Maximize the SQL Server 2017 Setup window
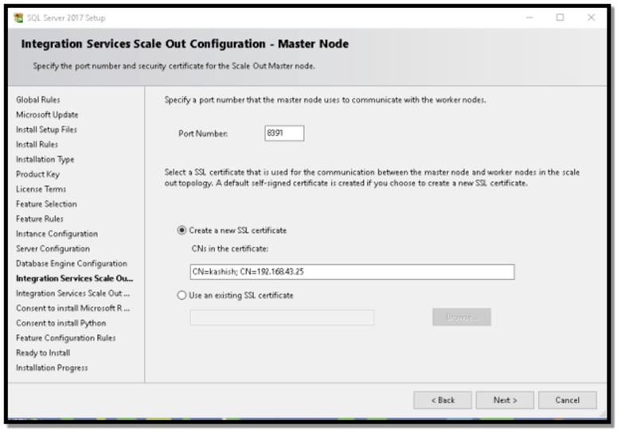621x435 pixels. (x=560, y=17)
